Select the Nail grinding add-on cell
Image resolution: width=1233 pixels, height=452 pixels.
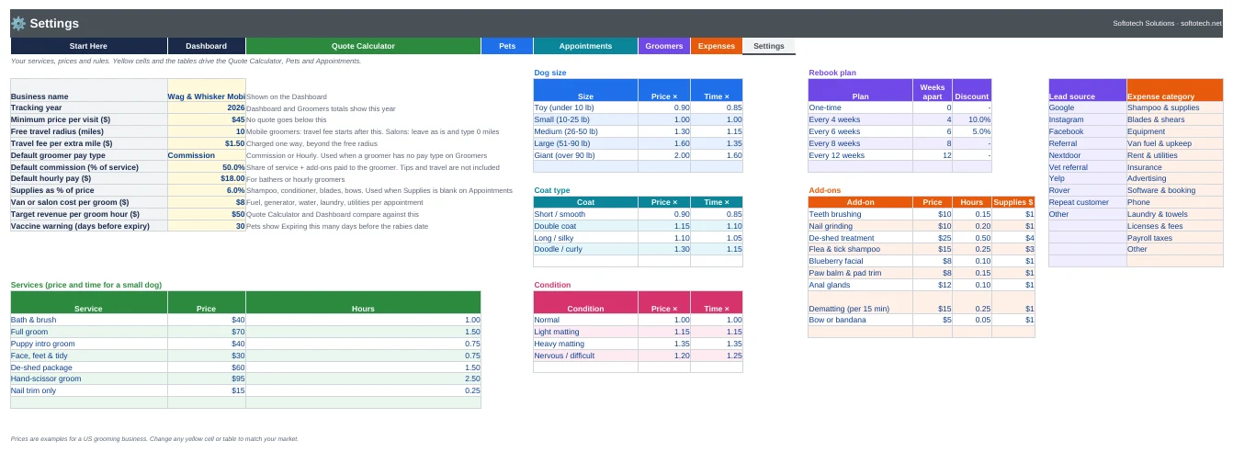(860, 226)
